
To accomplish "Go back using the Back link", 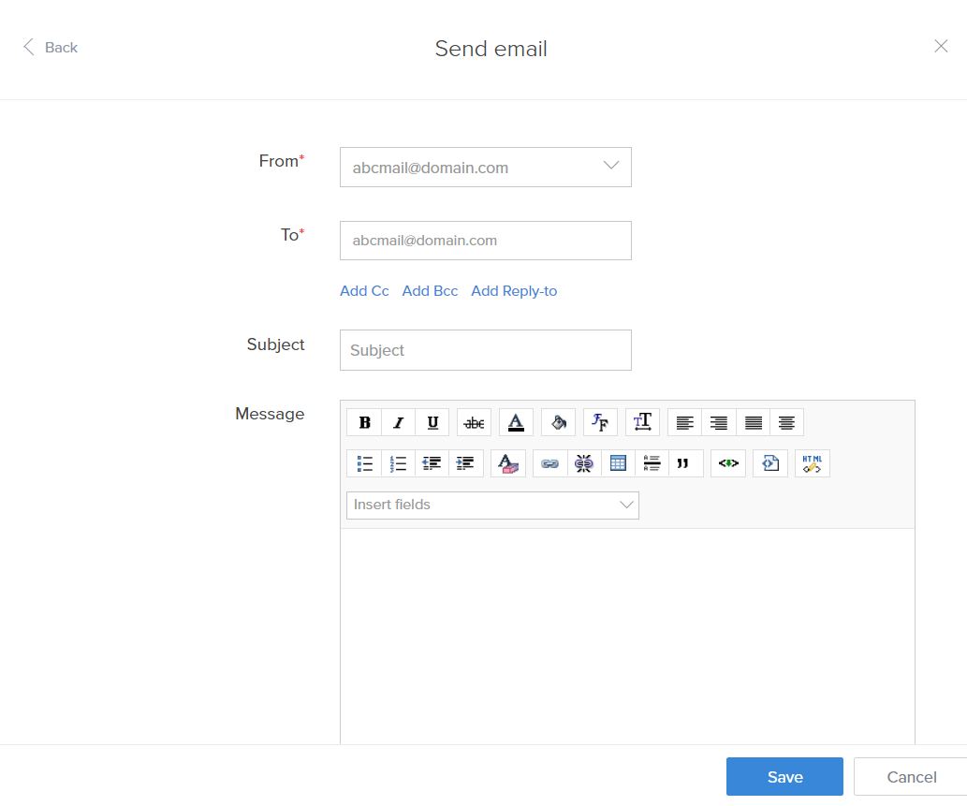I will (x=51, y=48).
